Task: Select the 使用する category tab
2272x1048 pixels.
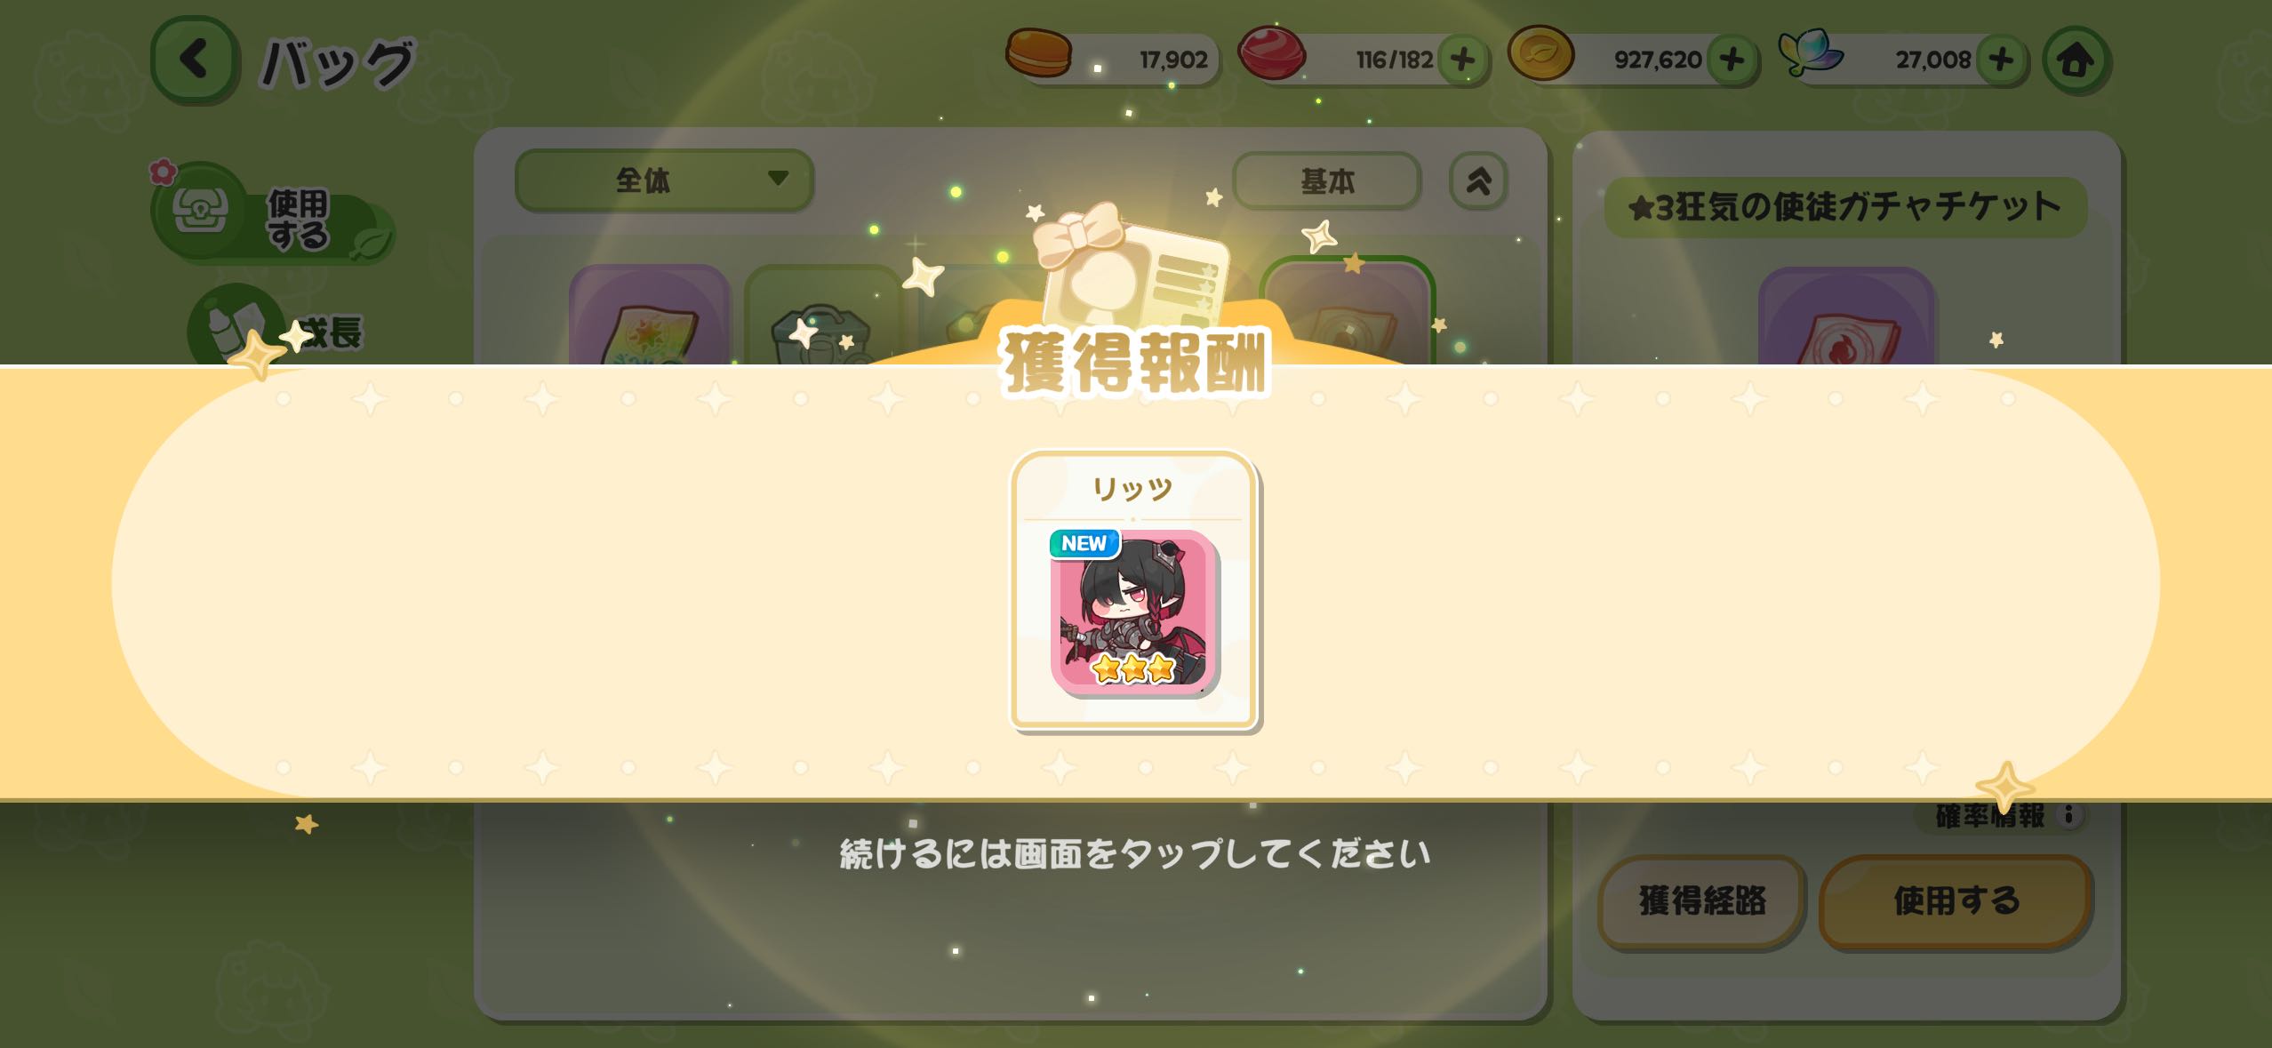Action: pyautogui.click(x=273, y=213)
